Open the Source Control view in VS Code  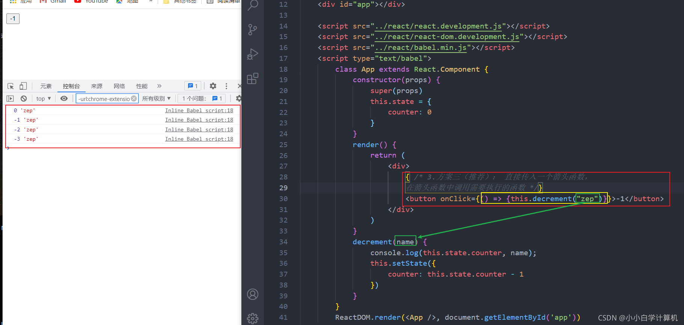[253, 30]
